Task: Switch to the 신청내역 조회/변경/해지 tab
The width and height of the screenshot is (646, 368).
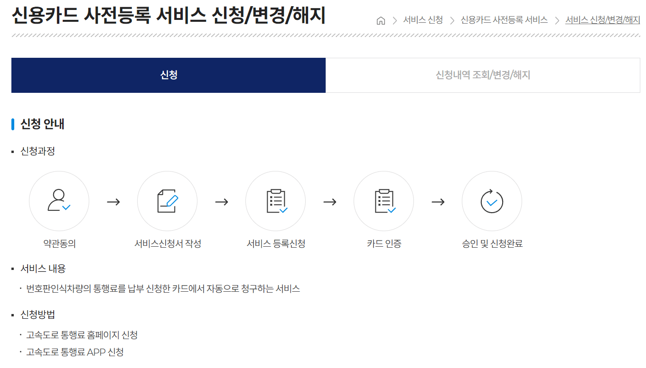Action: tap(483, 75)
